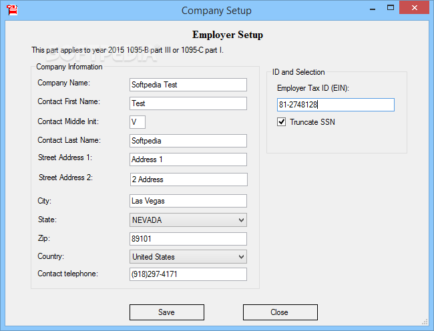Click the Zip field showing 89101

coord(188,239)
